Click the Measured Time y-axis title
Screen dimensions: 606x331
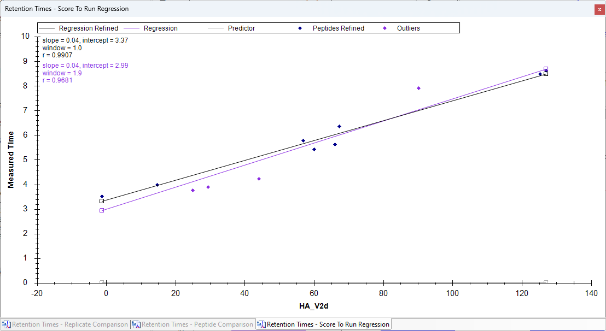click(11, 159)
